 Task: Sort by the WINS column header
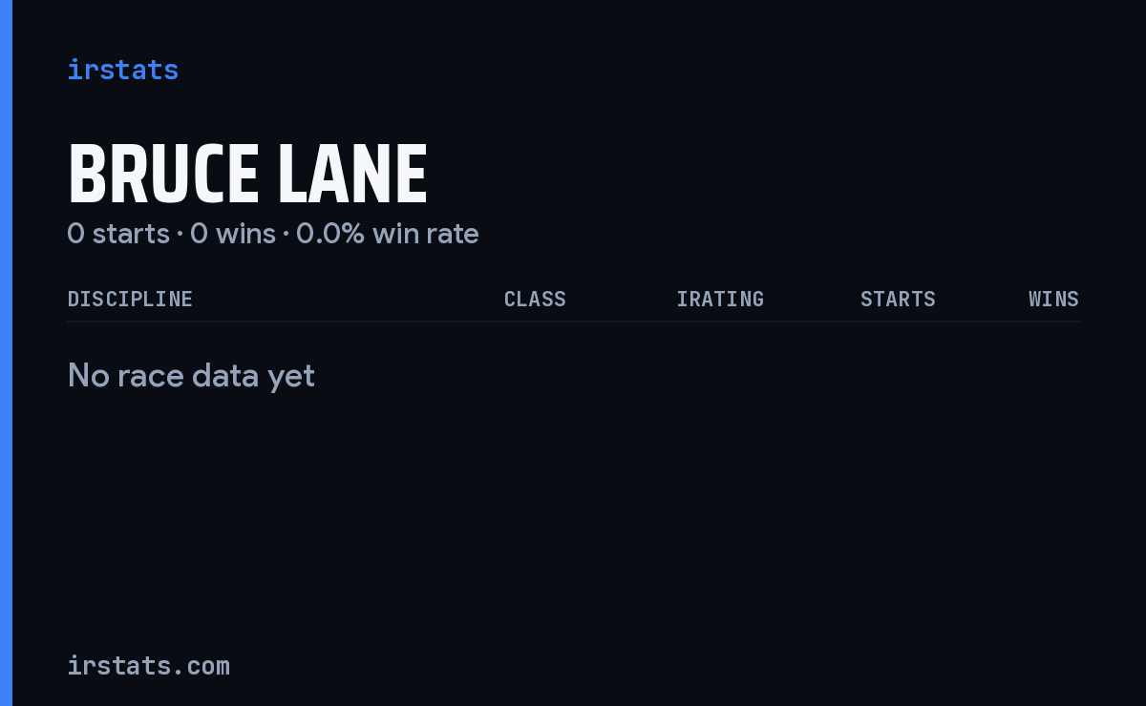[x=1053, y=300]
